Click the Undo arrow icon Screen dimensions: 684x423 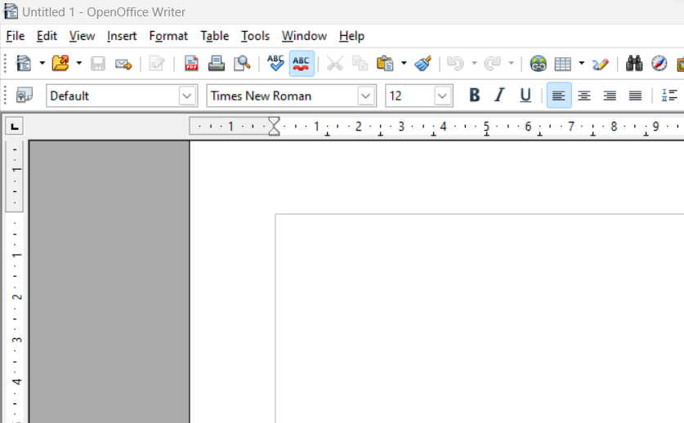pos(456,64)
